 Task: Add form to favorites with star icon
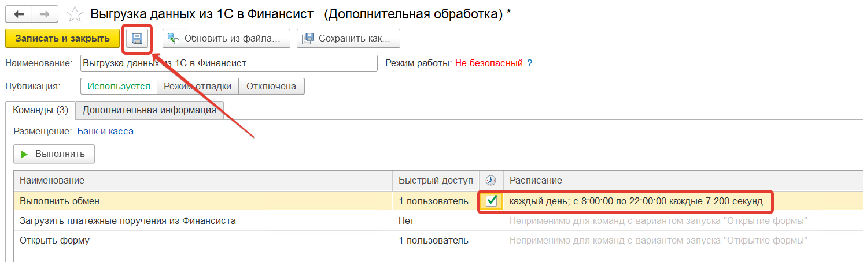pos(75,14)
